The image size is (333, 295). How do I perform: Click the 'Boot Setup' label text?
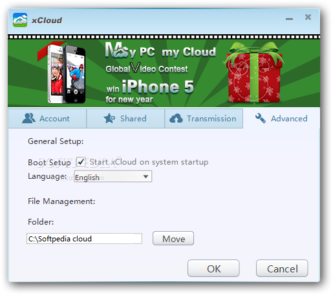coord(49,163)
